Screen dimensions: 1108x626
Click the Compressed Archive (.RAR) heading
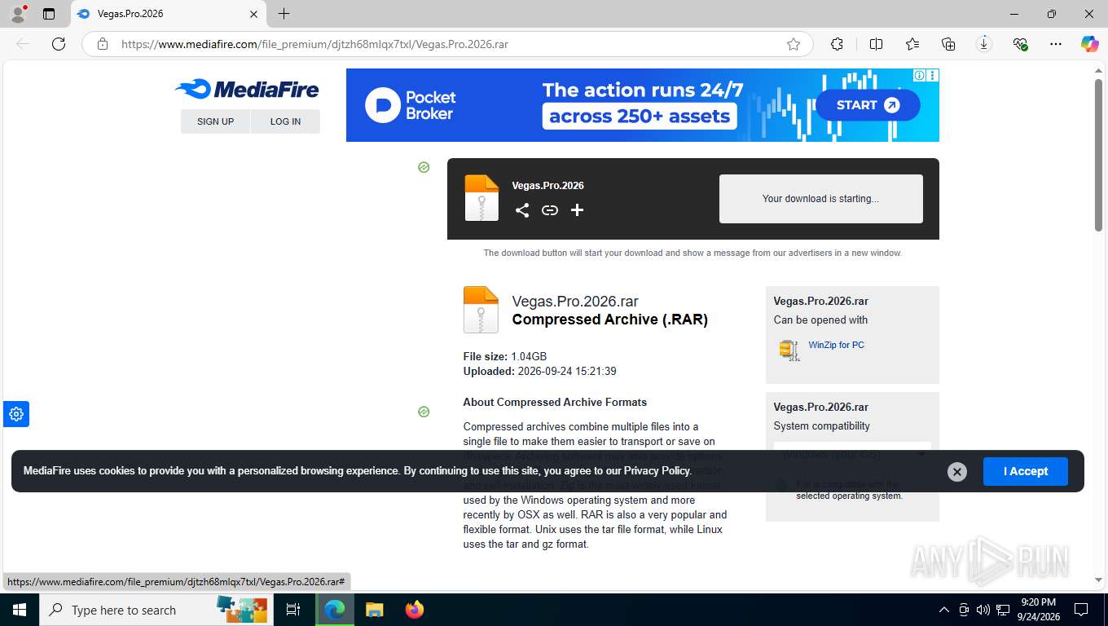coord(609,320)
